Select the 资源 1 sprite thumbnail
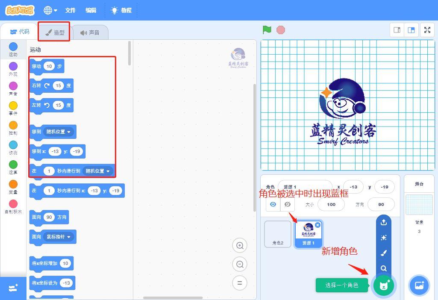This screenshot has height=300, width=438. (x=309, y=234)
